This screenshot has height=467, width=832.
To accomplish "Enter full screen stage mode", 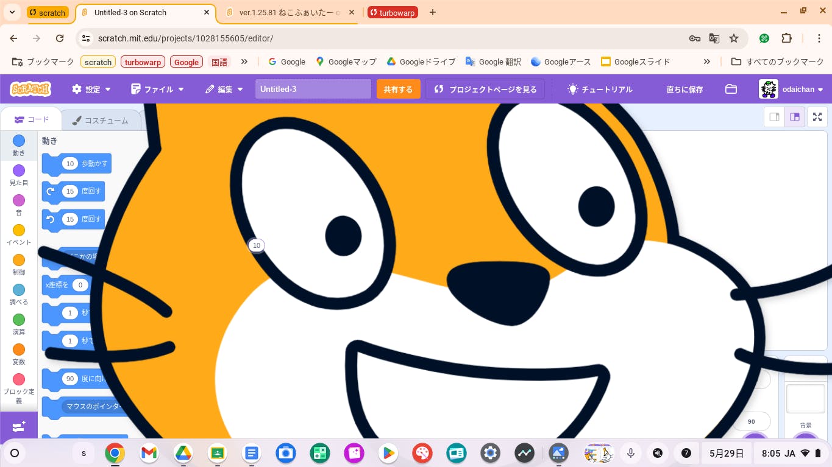I will [x=817, y=117].
